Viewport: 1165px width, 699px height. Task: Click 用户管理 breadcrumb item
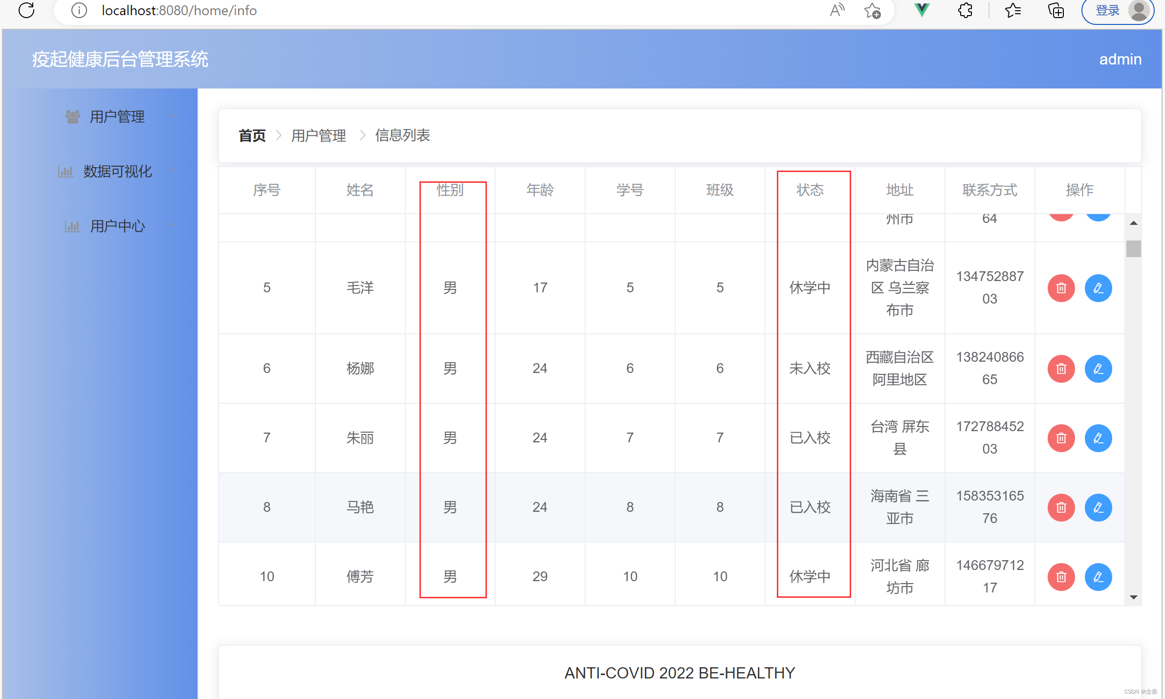[318, 135]
